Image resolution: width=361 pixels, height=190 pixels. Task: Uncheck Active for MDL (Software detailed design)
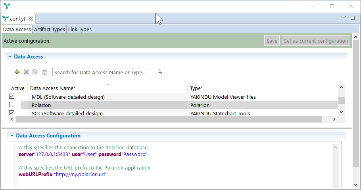[x=12, y=96]
